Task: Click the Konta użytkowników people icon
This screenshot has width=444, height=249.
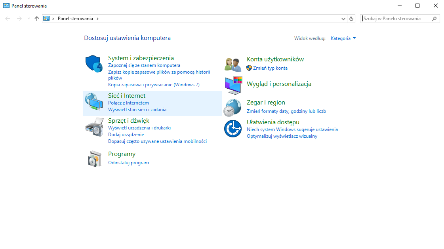Action: 232,64
